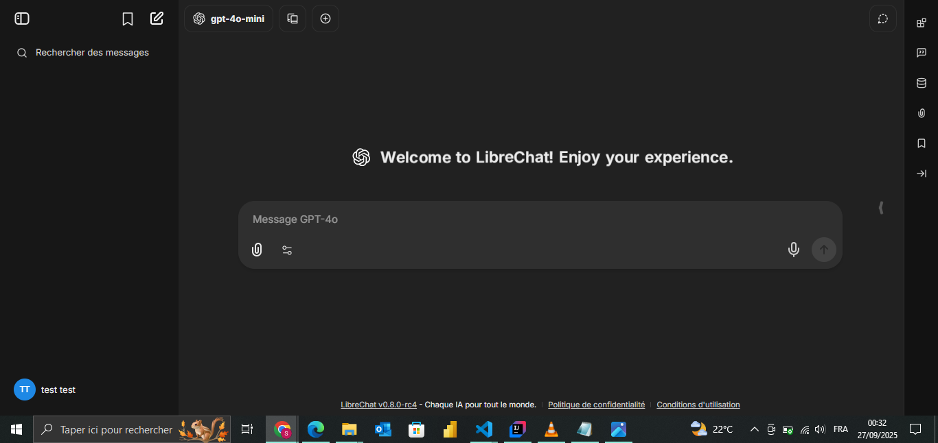Click the Rechercher des messages search box
Image resolution: width=938 pixels, height=443 pixels.
pos(92,53)
